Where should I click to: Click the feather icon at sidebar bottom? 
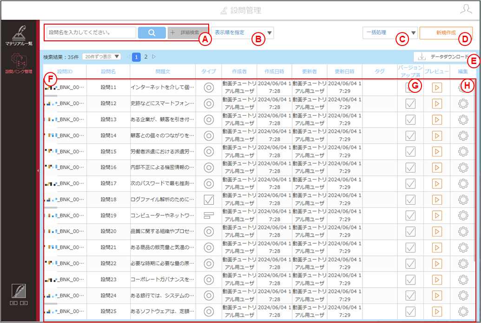19,291
